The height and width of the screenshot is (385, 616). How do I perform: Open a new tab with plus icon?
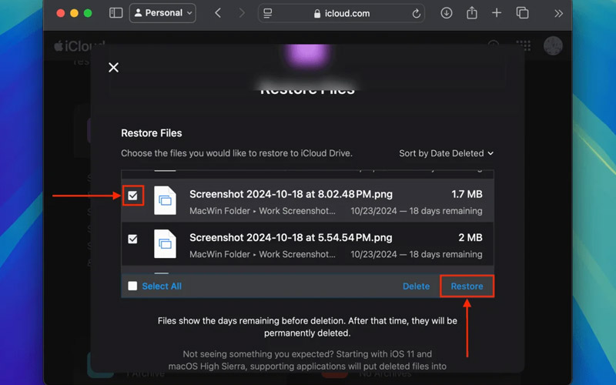tap(497, 13)
